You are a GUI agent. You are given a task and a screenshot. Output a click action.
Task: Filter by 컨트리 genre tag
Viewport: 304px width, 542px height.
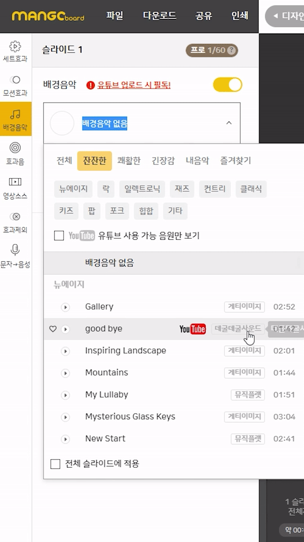click(x=215, y=189)
